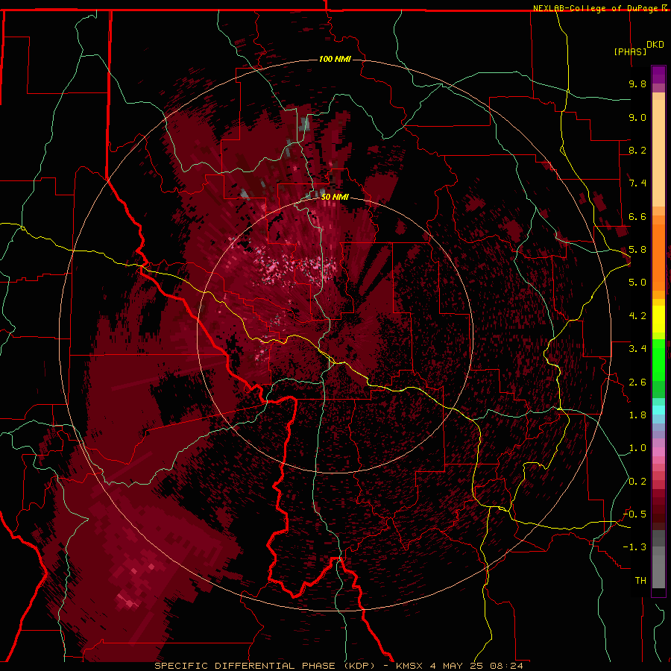Click the 4.2 scale value

click(637, 316)
